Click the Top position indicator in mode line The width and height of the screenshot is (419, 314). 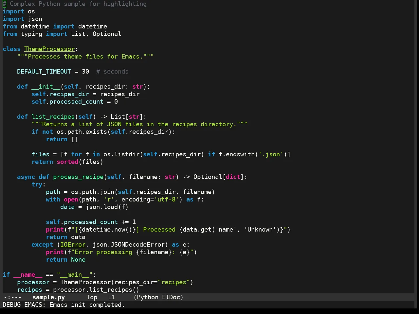tap(92, 297)
